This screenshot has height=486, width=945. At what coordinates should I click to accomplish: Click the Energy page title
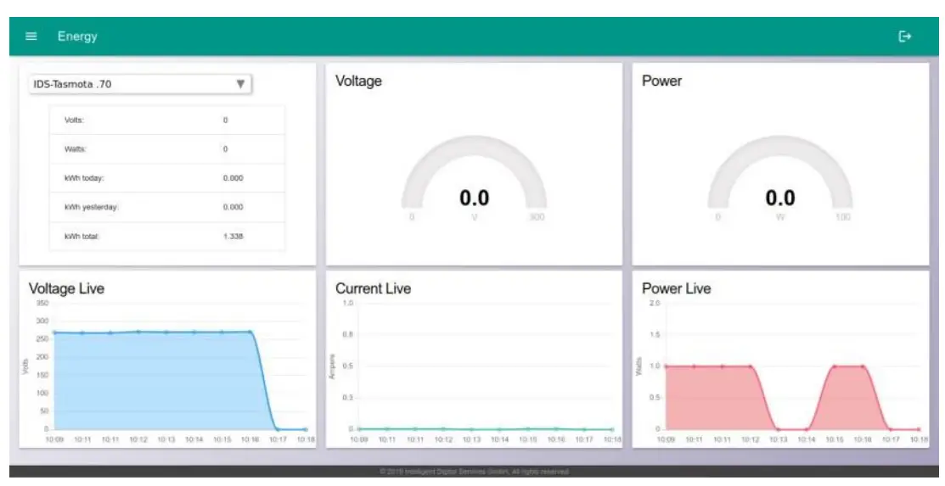pos(77,36)
